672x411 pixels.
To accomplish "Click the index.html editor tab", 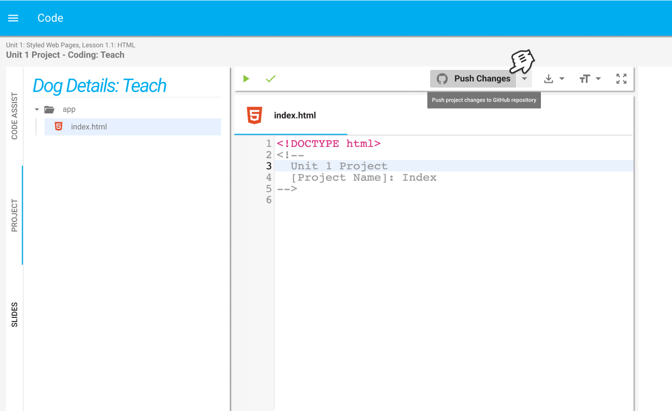I will click(x=291, y=115).
